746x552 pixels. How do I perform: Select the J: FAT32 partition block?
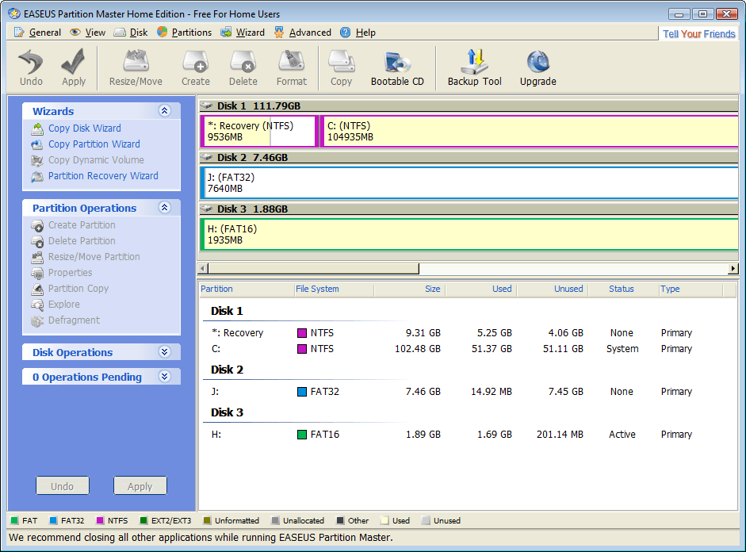click(x=469, y=182)
